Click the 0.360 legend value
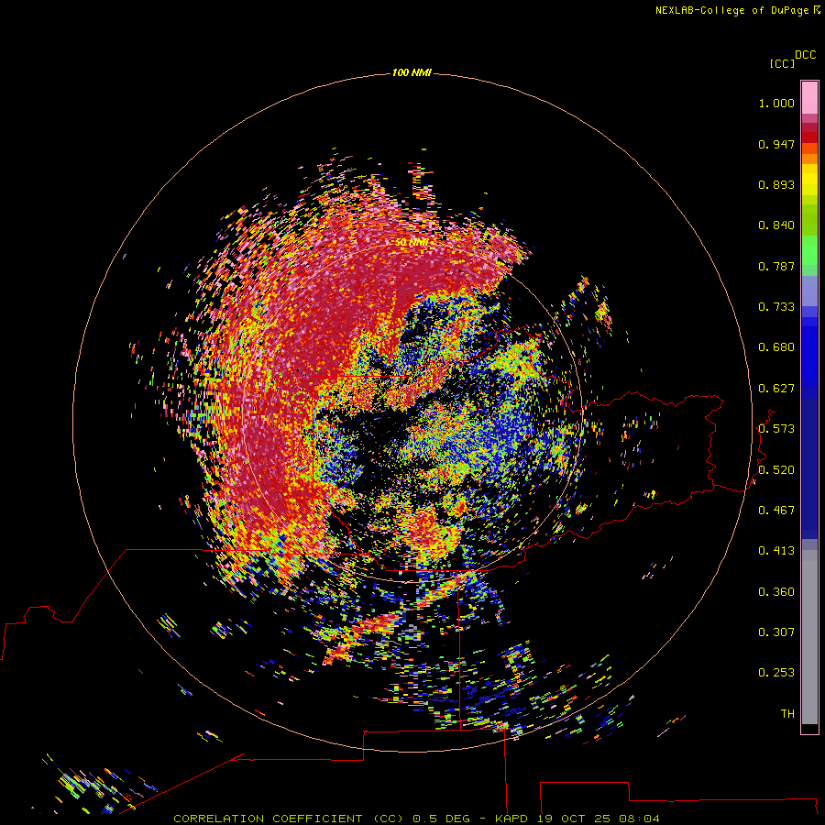 (776, 592)
